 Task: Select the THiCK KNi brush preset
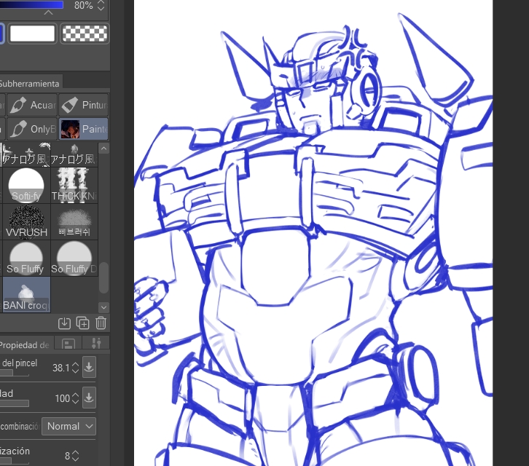[74, 185]
